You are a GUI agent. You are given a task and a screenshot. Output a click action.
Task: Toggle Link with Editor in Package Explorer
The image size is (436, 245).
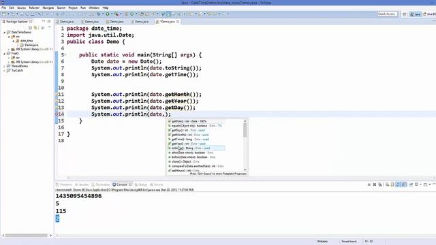(x=35, y=28)
